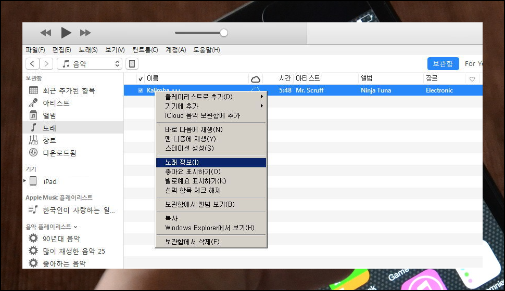This screenshot has height=291, width=505.
Task: Click the 5:48 duration cell
Action: [x=285, y=90]
